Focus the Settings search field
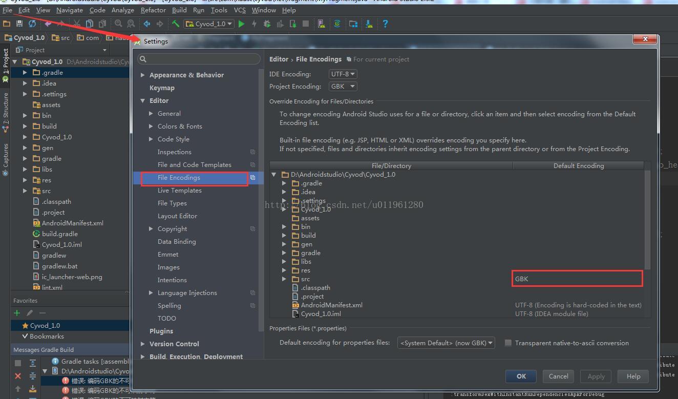This screenshot has height=399, width=678. coord(199,59)
